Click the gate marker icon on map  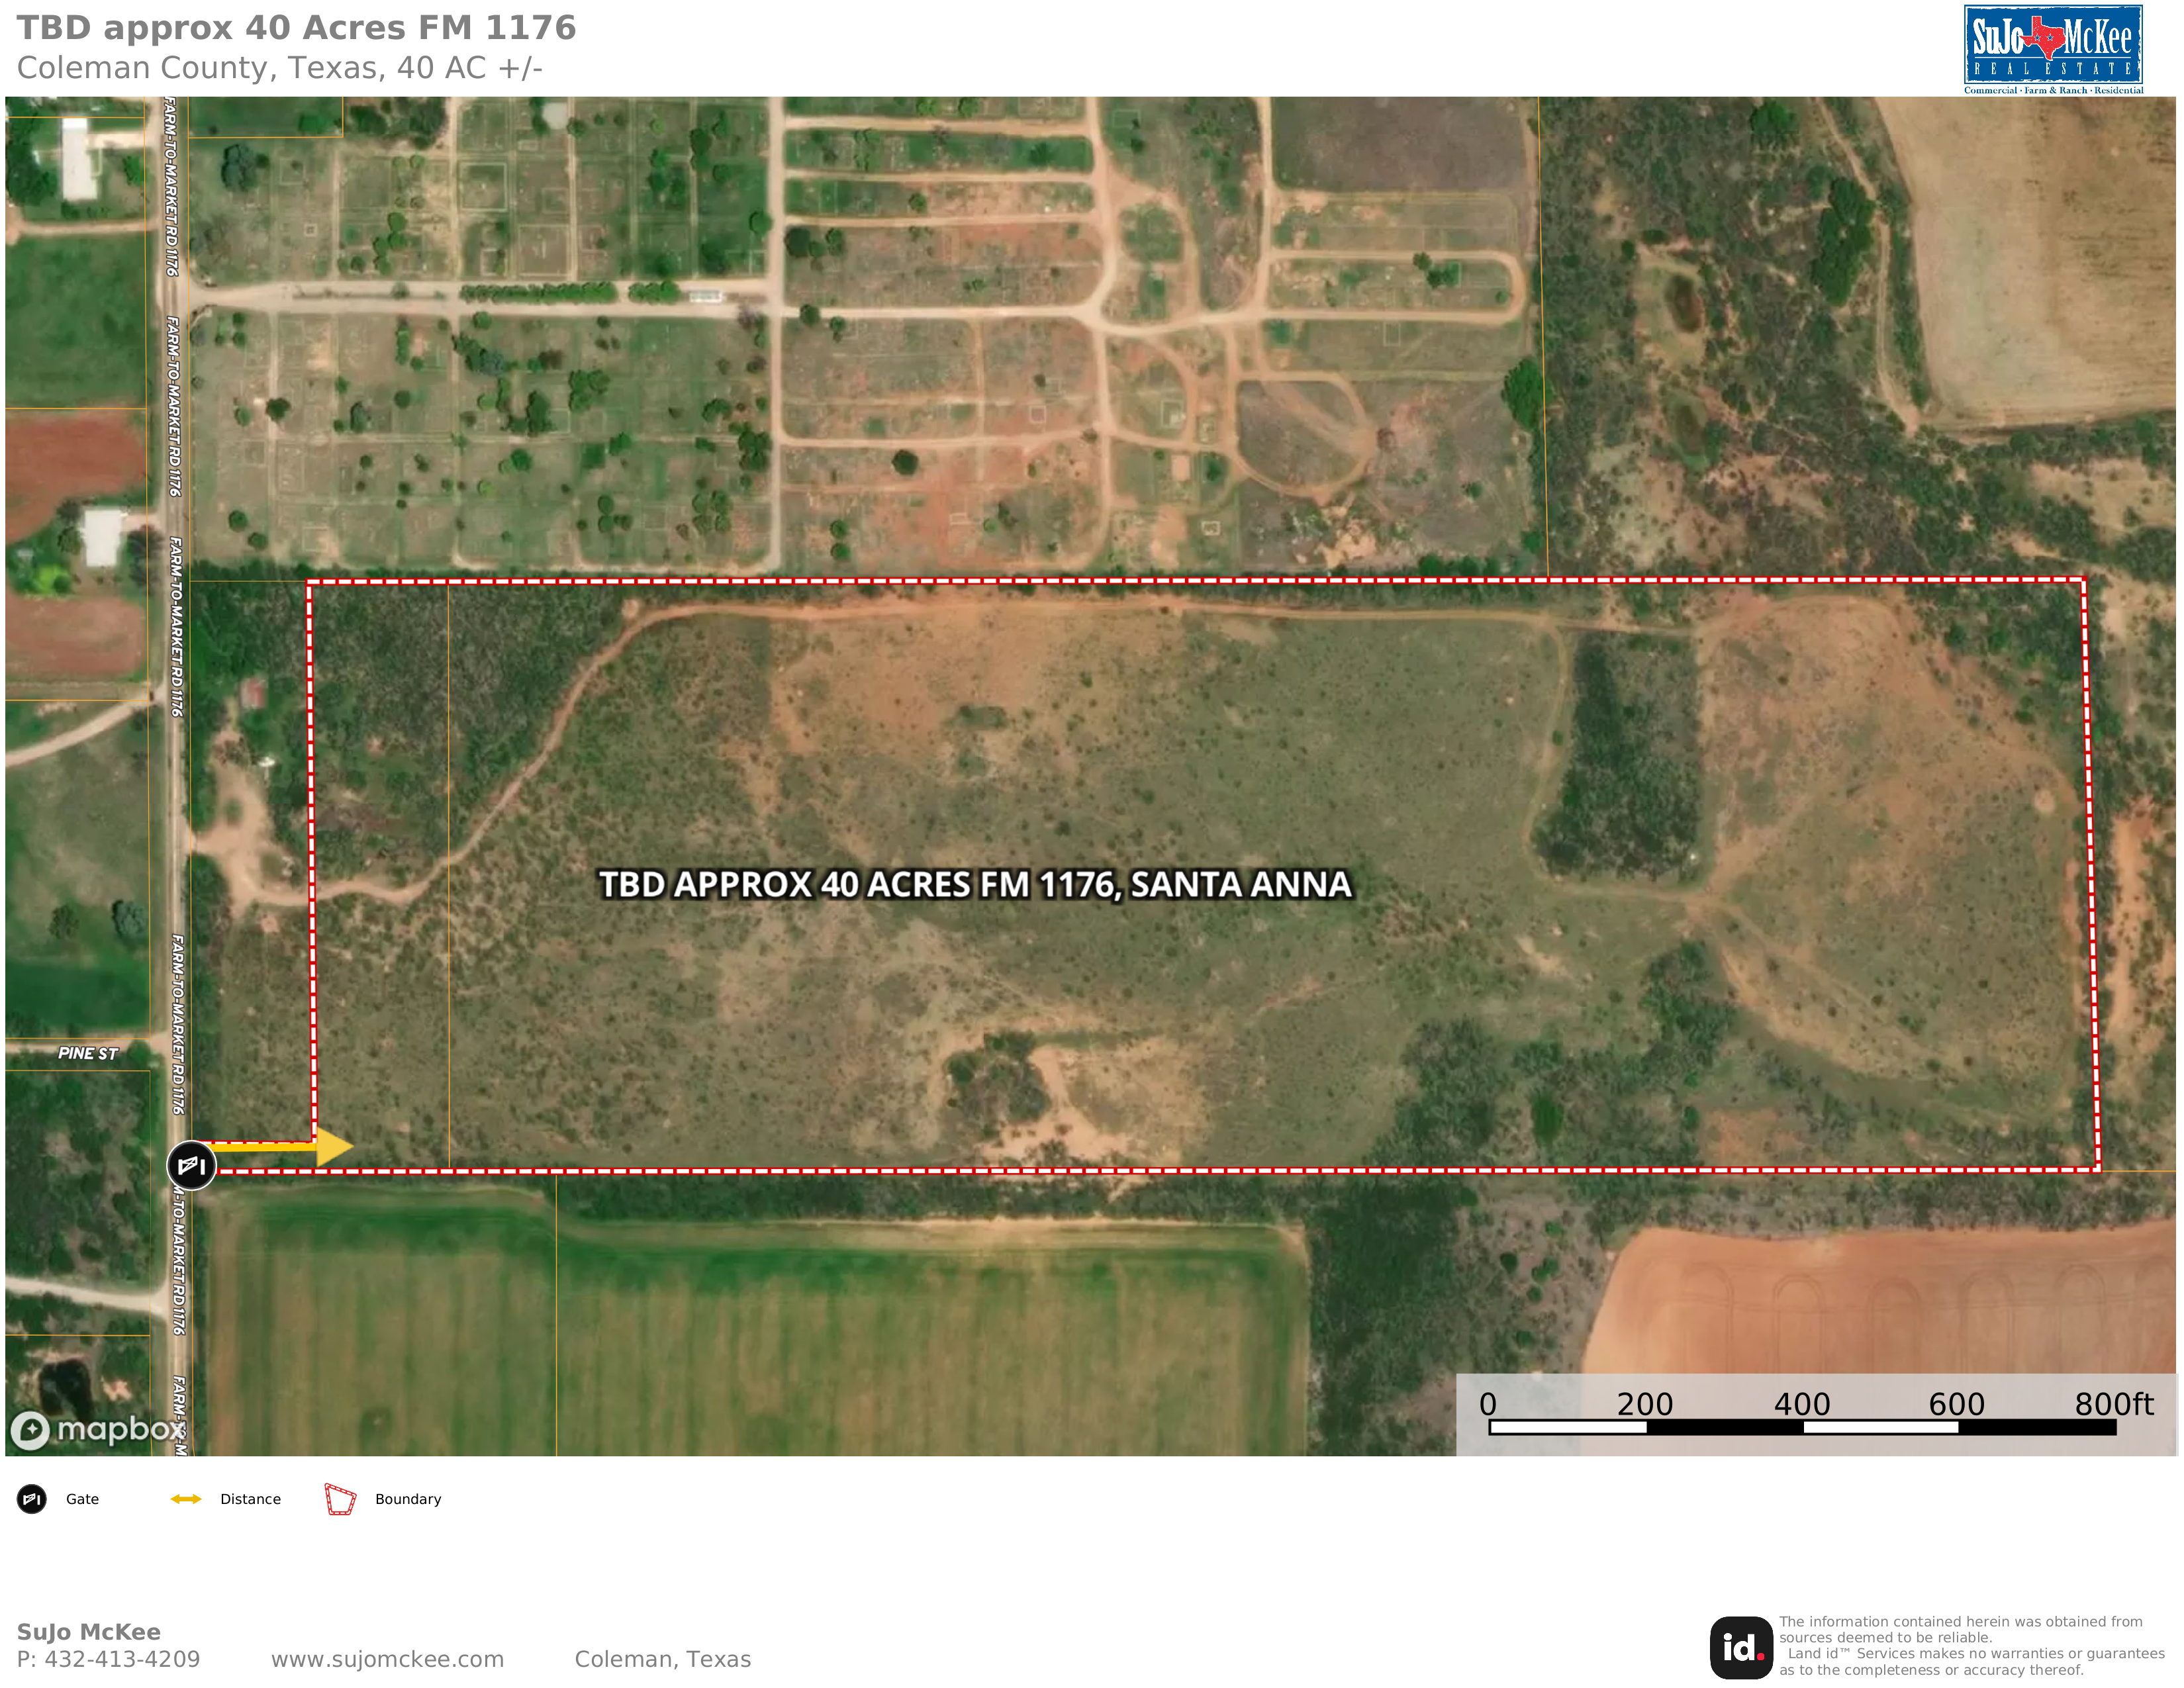190,1165
